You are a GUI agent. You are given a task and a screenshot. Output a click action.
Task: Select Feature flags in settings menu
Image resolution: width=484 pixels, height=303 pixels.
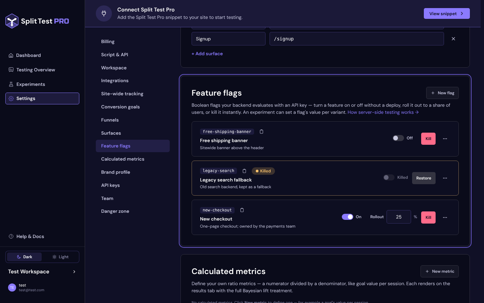coord(133,146)
